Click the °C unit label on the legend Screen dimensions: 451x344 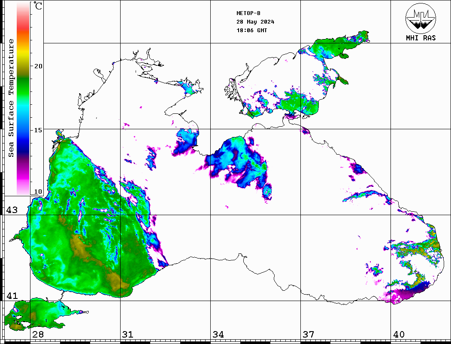pyautogui.click(x=38, y=6)
